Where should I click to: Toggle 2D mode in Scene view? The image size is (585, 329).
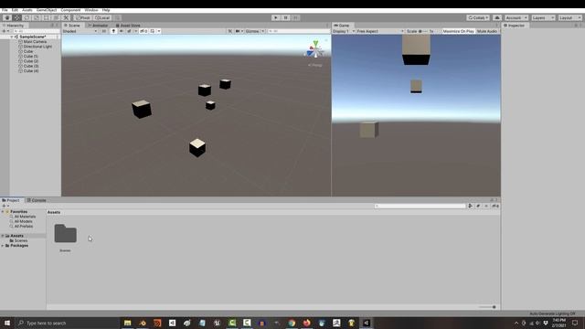(104, 31)
